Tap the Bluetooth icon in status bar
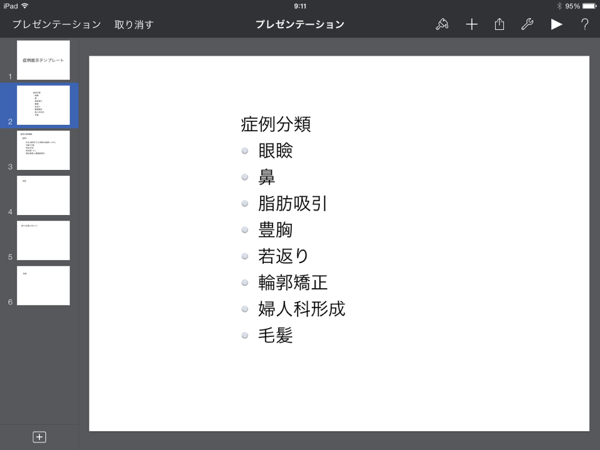Screen dimensions: 600x450 (x=559, y=6)
